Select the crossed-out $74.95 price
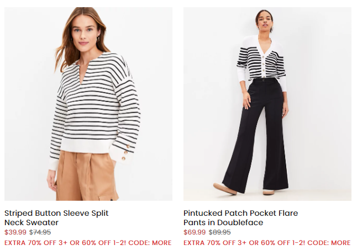This screenshot has height=250, width=352. pyautogui.click(x=40, y=232)
